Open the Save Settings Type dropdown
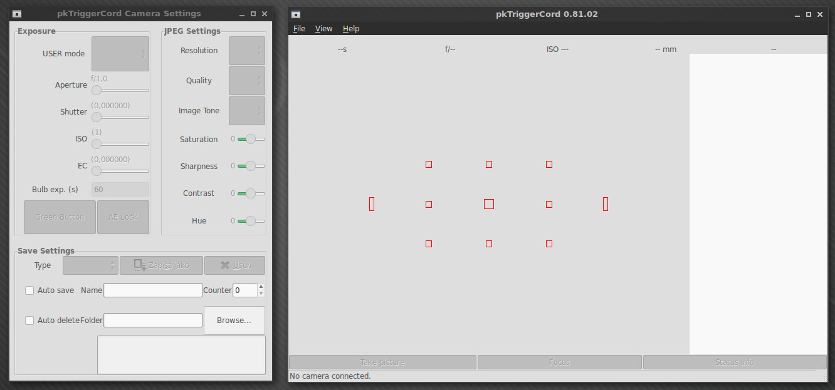The height and width of the screenshot is (390, 835). click(x=90, y=265)
